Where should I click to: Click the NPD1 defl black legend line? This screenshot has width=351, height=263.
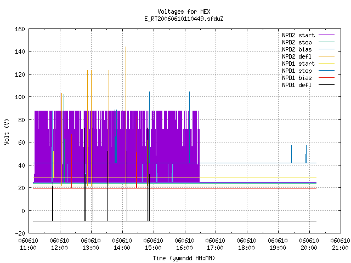pos(326,85)
